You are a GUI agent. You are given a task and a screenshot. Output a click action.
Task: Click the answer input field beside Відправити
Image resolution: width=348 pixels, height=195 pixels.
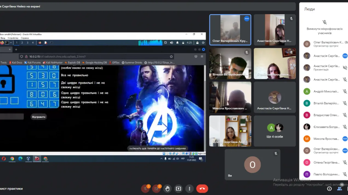tap(12, 117)
